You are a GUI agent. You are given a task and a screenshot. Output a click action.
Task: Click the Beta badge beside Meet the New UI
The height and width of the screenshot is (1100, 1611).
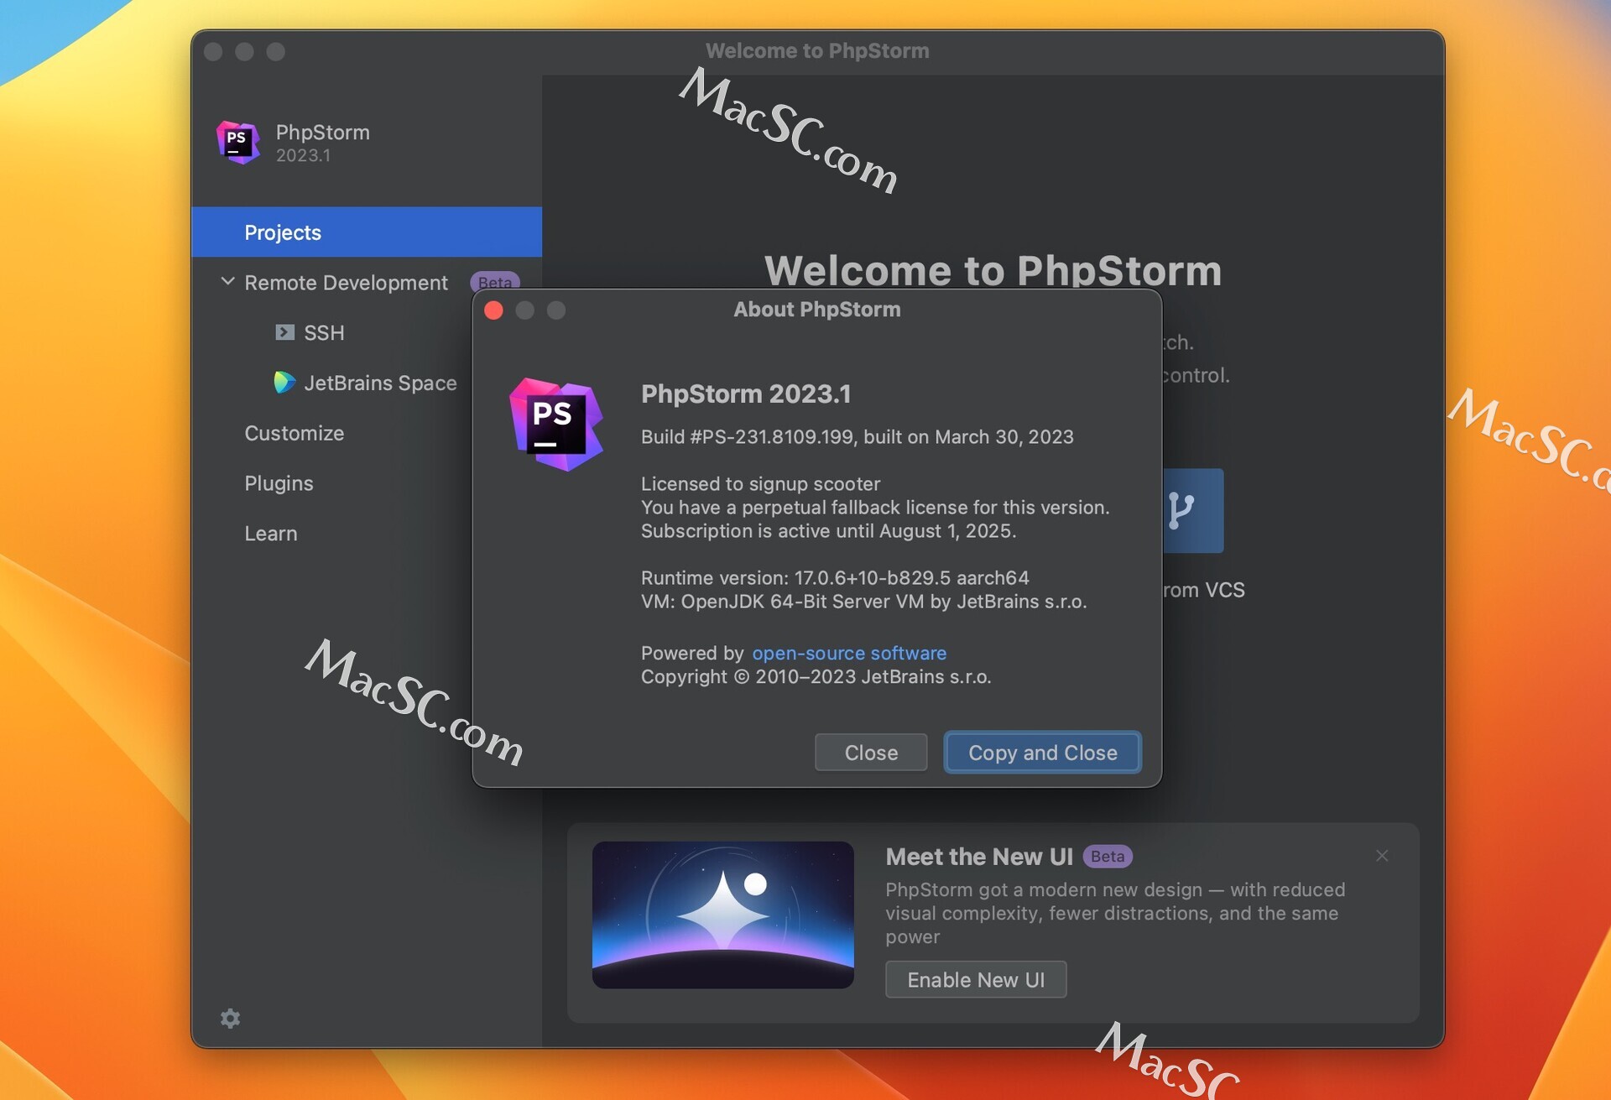(1108, 856)
